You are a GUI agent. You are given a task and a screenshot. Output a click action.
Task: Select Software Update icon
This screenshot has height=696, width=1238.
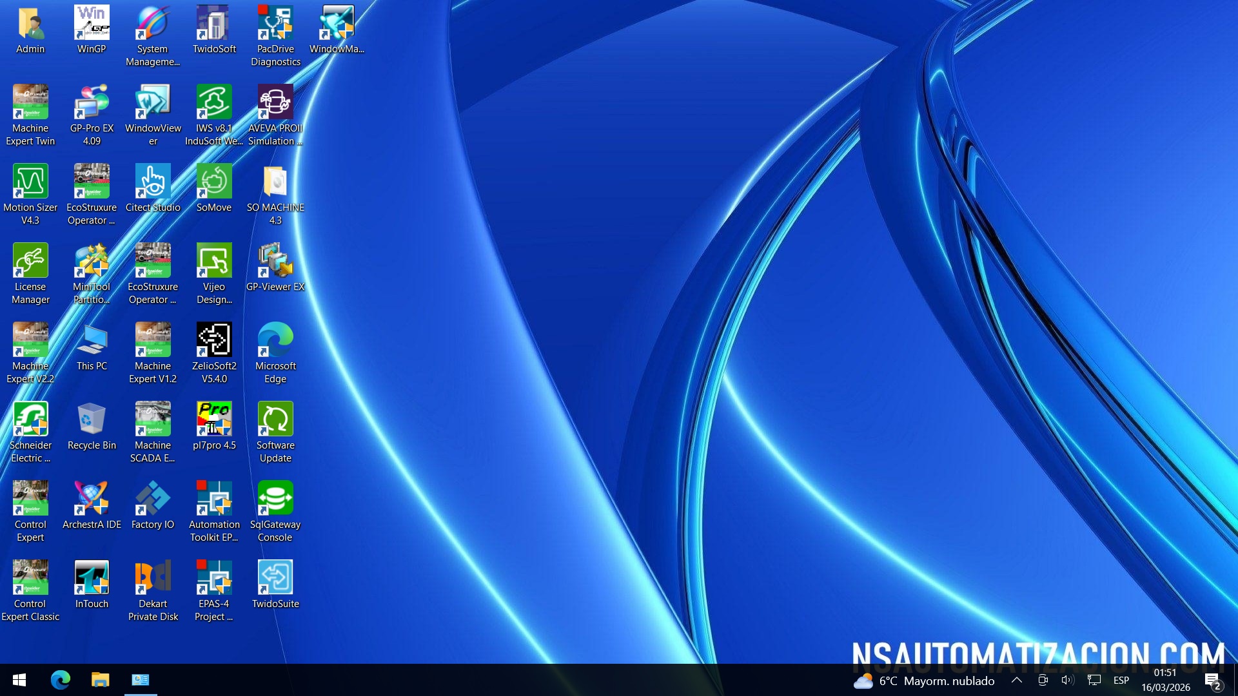(x=275, y=433)
